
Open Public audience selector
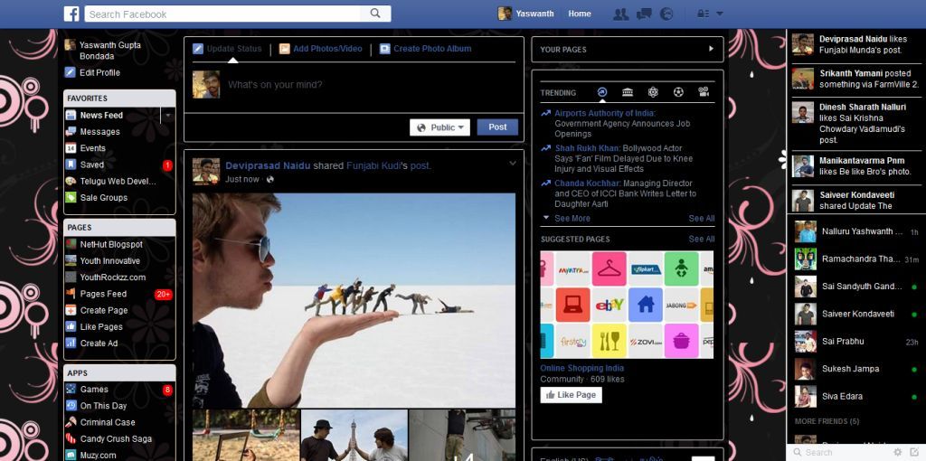pos(440,127)
